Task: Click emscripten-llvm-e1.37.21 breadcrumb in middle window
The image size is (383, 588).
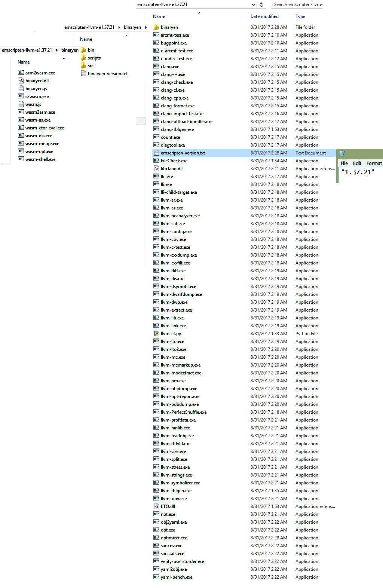Action: pos(89,27)
